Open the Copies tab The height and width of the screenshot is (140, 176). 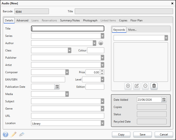click(x=123, y=20)
